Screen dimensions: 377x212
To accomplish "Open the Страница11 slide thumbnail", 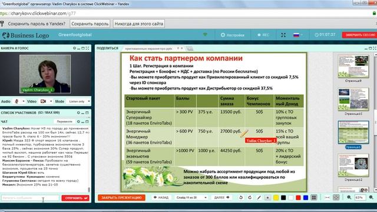I will 353,132.
